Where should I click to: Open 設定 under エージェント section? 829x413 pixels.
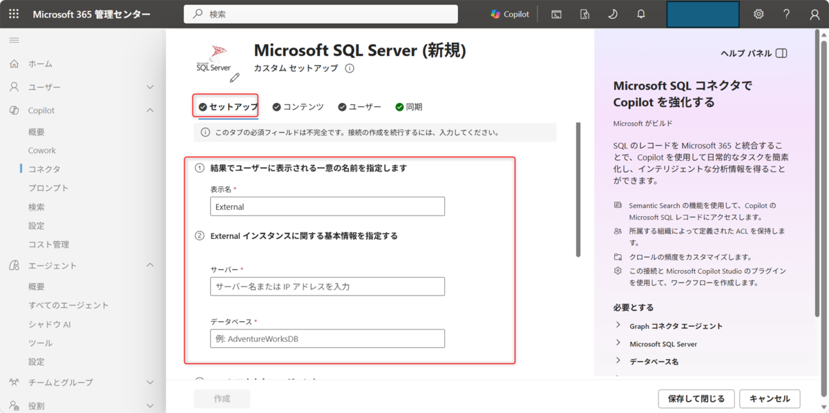(x=37, y=361)
